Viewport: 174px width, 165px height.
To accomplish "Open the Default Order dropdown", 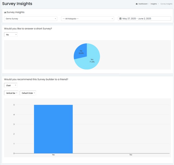I will coord(28,93).
